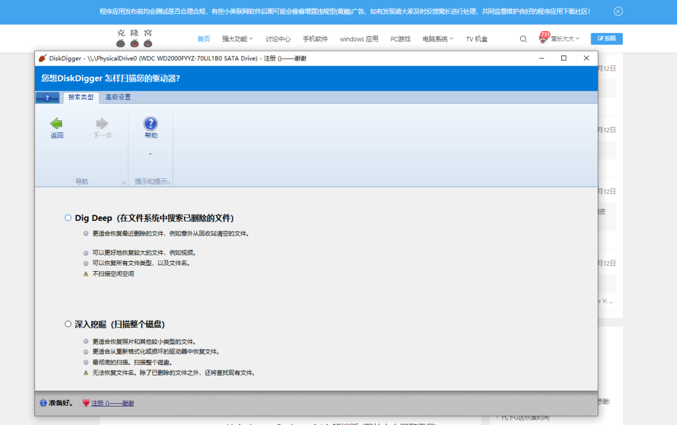Click the grayed Next step arrow
Screen dimensions: 677x425
pos(102,124)
